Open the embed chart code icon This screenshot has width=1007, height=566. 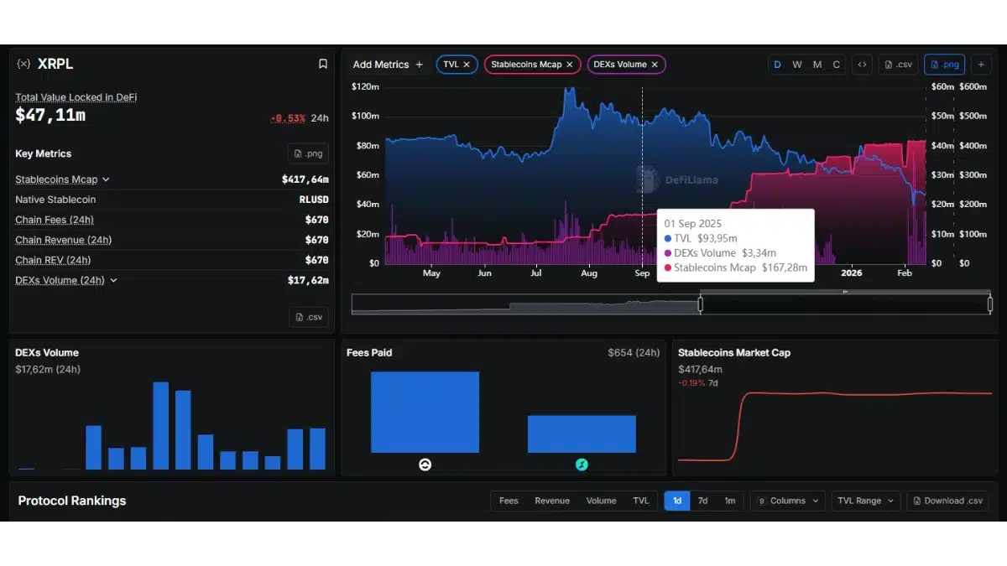pos(862,64)
